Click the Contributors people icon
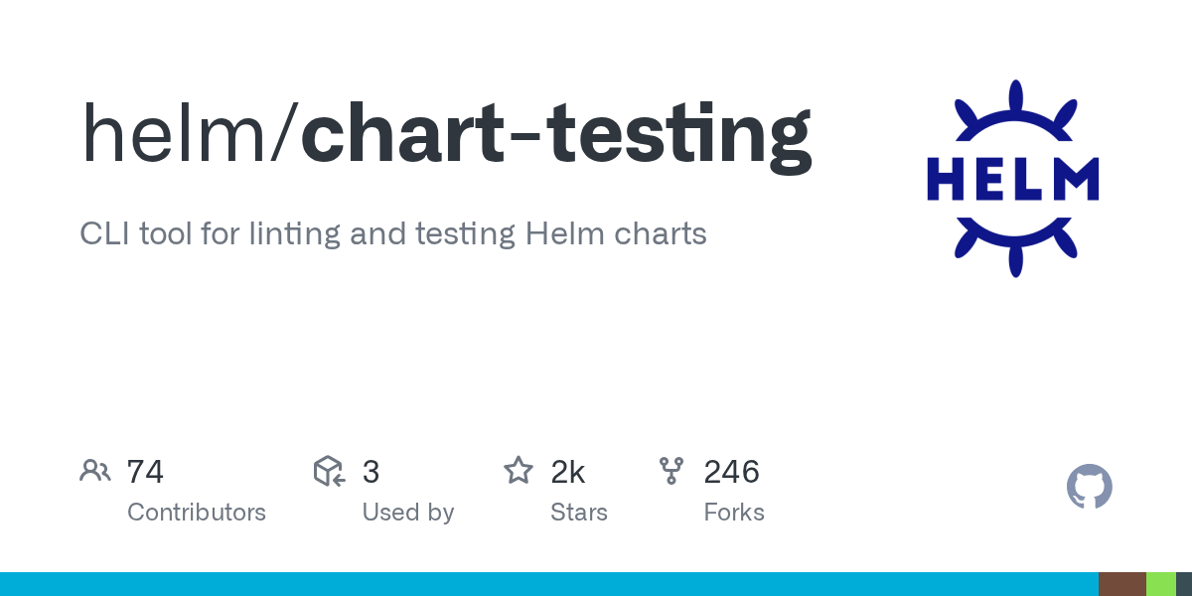1192x596 pixels. pos(95,471)
